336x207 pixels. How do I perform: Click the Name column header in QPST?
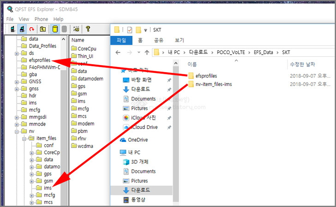(78, 40)
